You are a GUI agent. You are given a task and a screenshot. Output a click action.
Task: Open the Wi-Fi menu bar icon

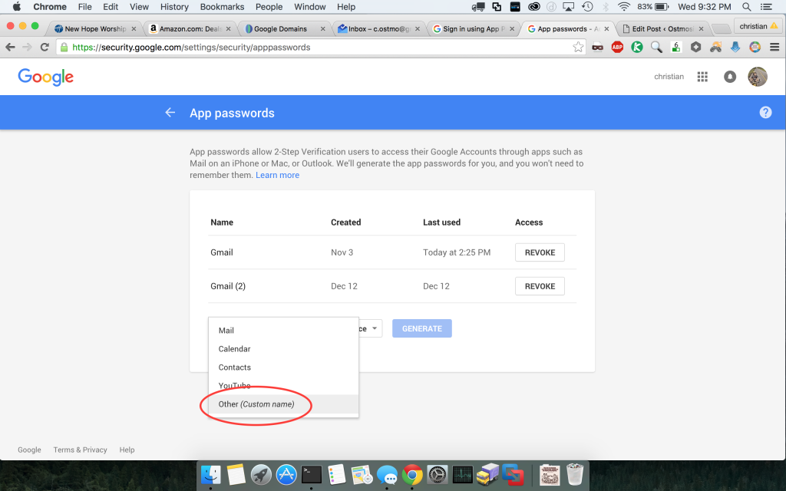623,6
